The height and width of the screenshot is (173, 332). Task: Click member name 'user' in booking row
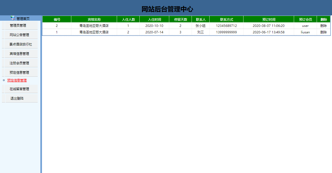[305, 26]
